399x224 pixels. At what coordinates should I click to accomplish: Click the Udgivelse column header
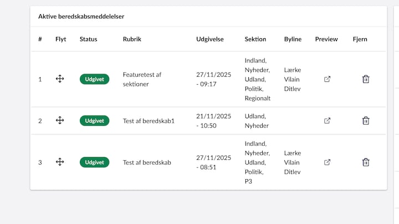tap(210, 39)
